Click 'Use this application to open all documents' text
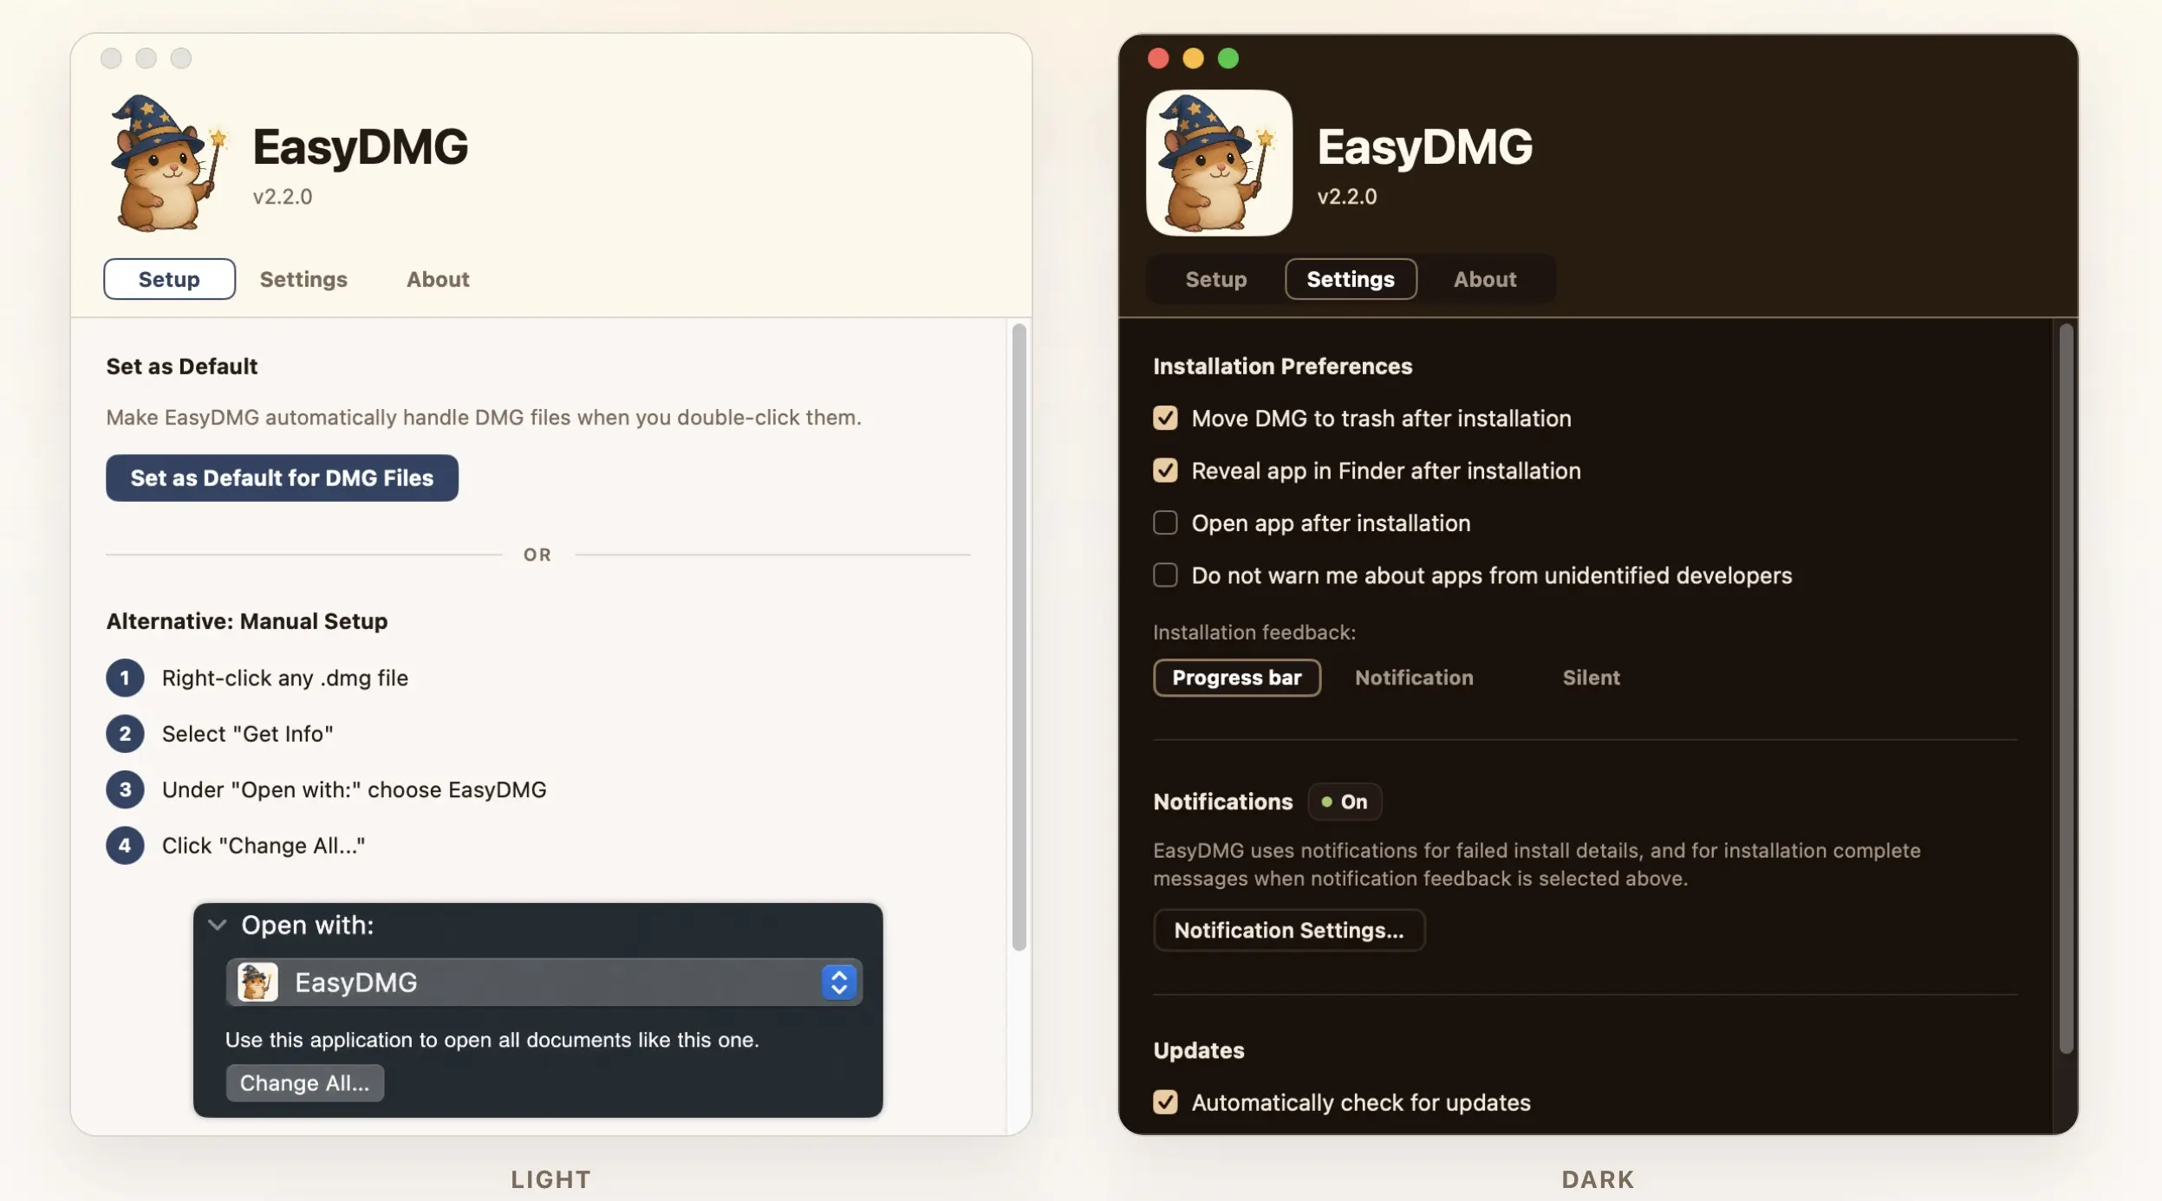The image size is (2162, 1201). (x=492, y=1040)
